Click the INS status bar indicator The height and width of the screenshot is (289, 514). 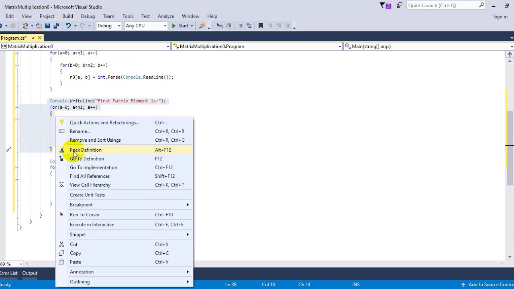(356, 285)
